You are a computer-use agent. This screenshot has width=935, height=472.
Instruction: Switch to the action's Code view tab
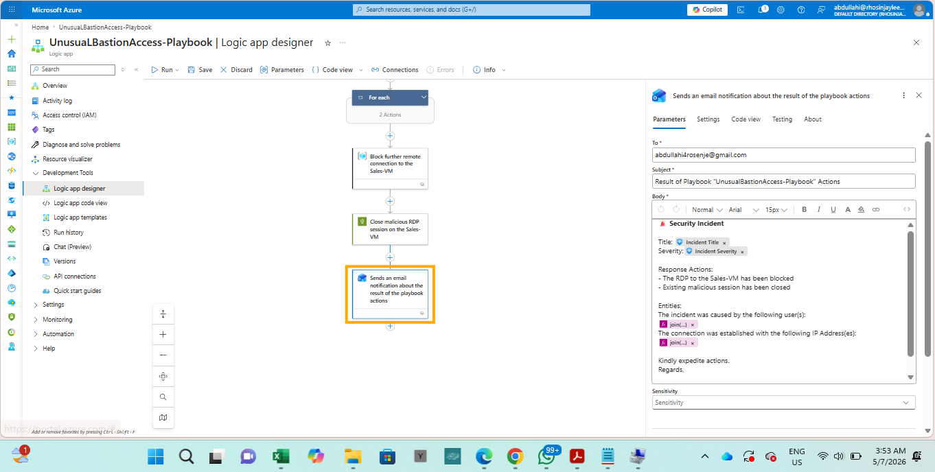[746, 119]
